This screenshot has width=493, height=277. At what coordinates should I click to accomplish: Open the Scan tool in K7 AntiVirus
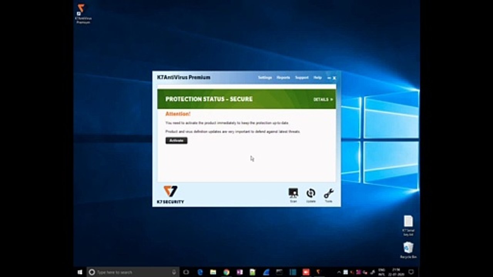point(293,195)
